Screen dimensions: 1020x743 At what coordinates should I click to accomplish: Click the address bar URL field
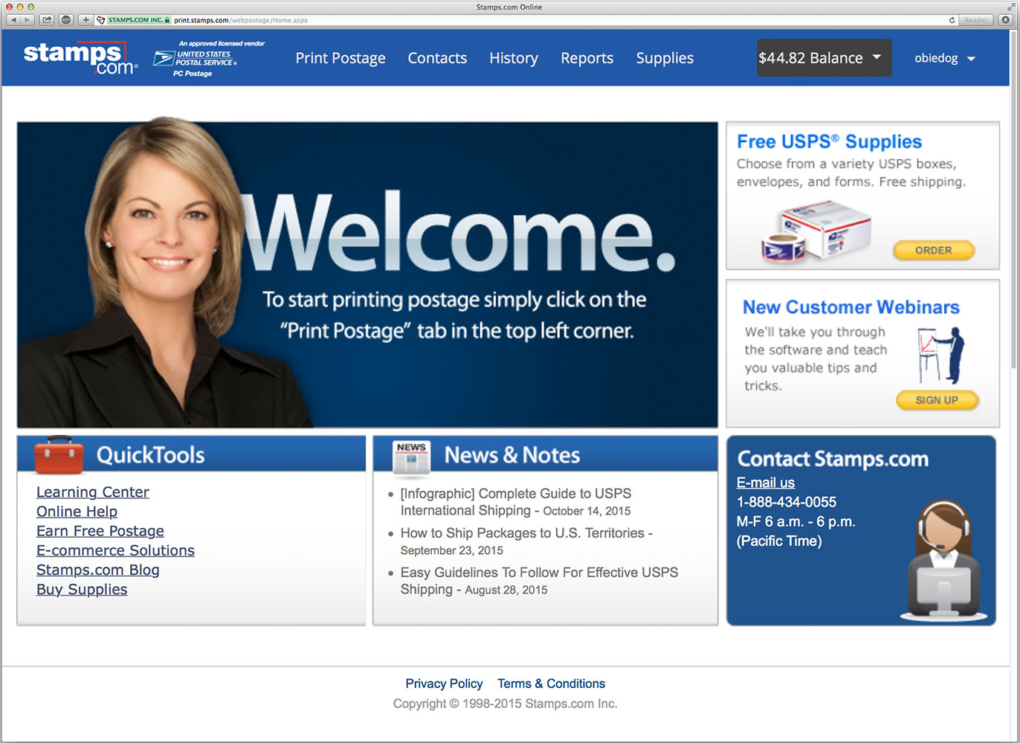point(520,20)
